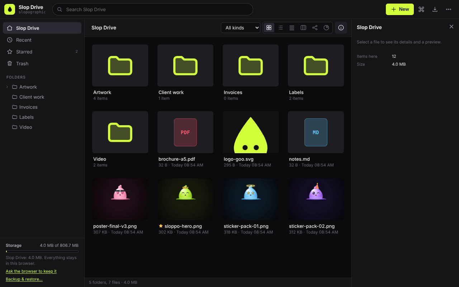Screen dimensions: 459x287
Task: Open the three-dot more options menu
Action: [x=449, y=9]
